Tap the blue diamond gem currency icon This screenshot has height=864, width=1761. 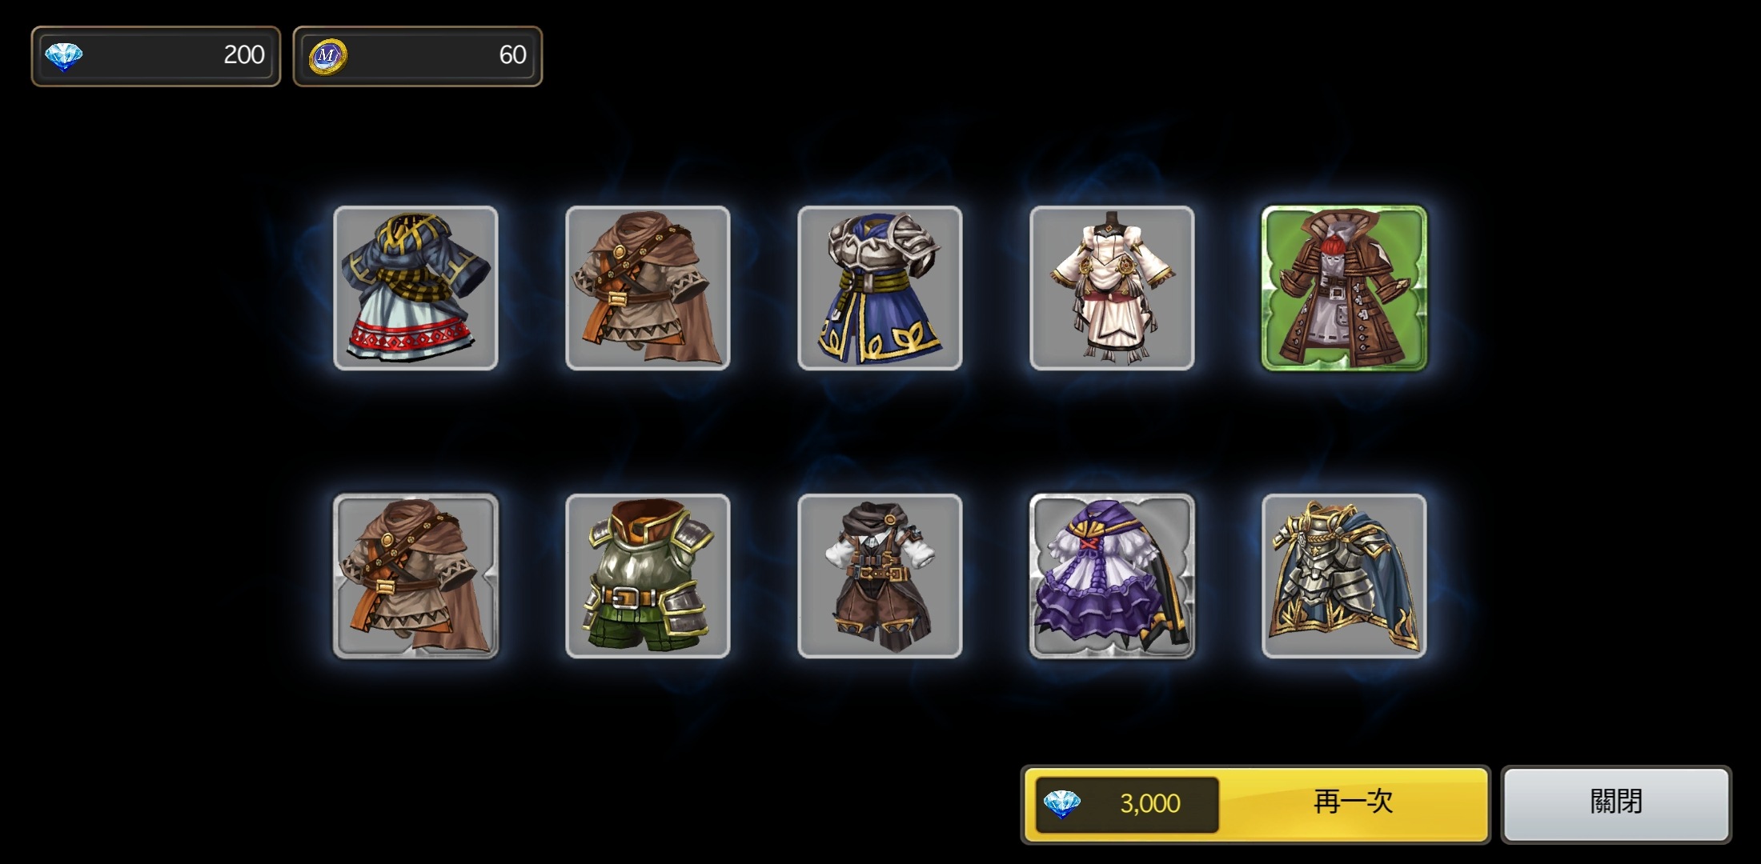pyautogui.click(x=63, y=56)
